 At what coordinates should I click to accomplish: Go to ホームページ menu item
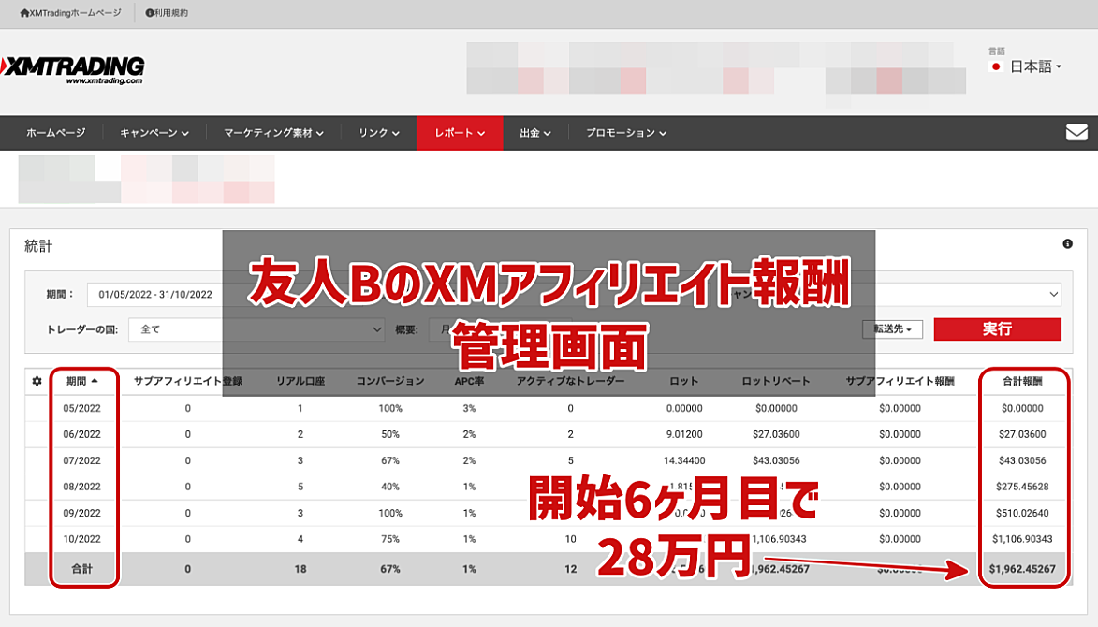pos(56,132)
